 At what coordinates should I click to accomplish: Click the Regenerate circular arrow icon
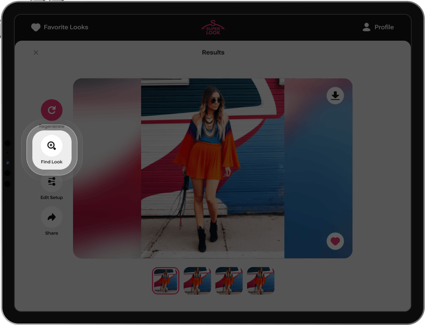click(x=51, y=110)
